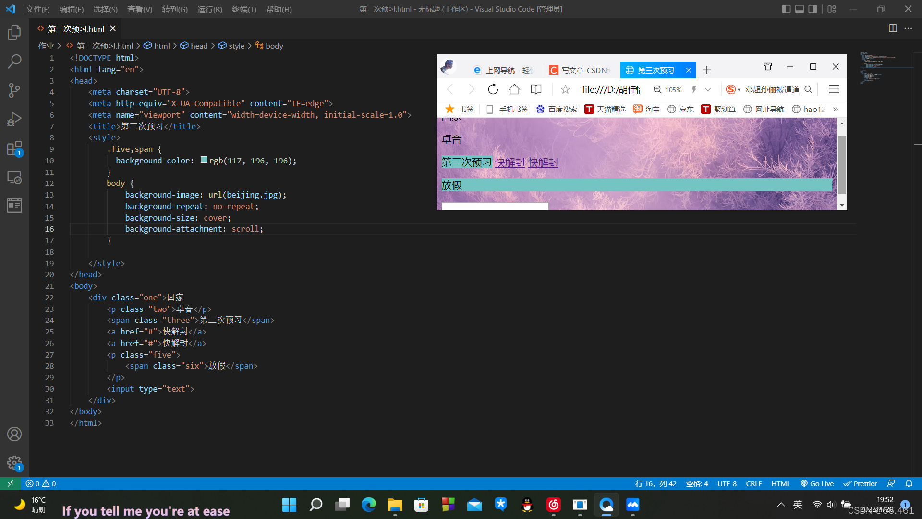The height and width of the screenshot is (519, 922).
Task: Open the 选择(S) menu
Action: click(105, 9)
